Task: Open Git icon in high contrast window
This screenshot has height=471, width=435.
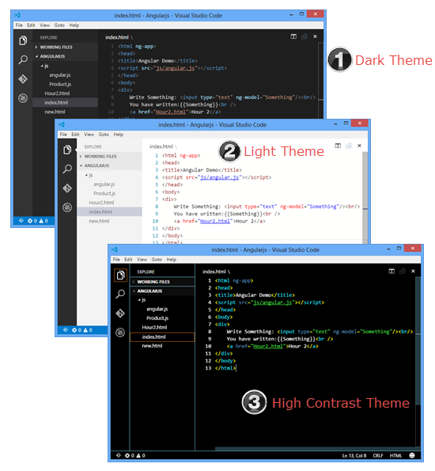Action: click(x=120, y=313)
